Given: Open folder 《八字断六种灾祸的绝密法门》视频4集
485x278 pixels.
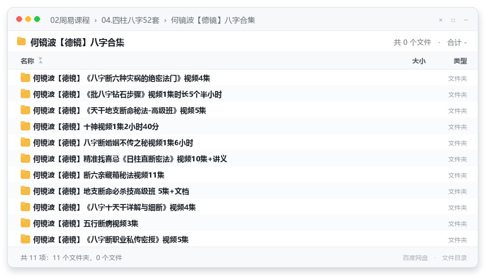Looking at the screenshot, I should pyautogui.click(x=122, y=78).
